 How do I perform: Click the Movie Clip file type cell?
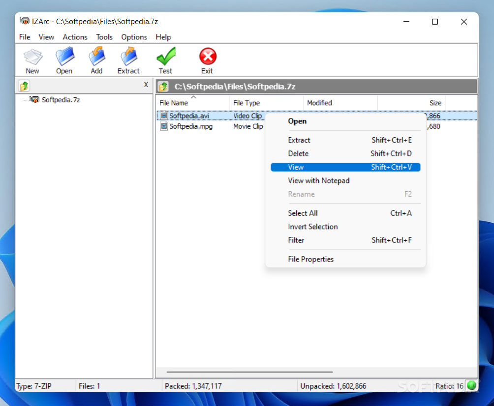tap(248, 126)
